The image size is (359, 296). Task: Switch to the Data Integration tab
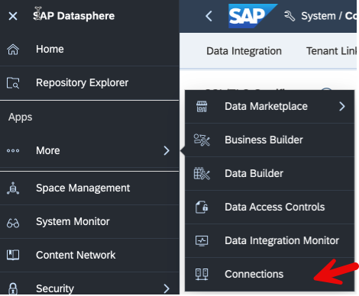tap(244, 51)
